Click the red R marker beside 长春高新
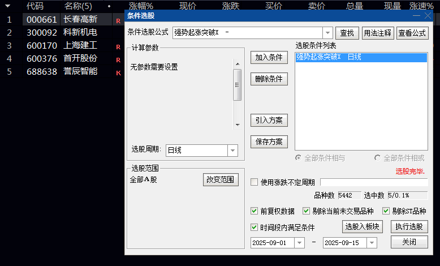440x266 pixels. [x=118, y=21]
